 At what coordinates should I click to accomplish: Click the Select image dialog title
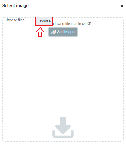pos(16,5)
